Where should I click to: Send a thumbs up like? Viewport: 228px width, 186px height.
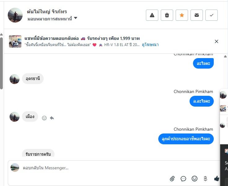pos(217,179)
